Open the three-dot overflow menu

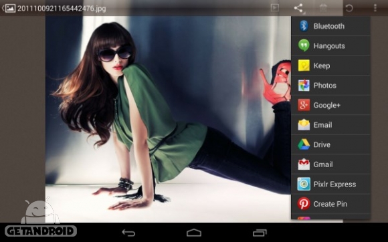(375, 8)
